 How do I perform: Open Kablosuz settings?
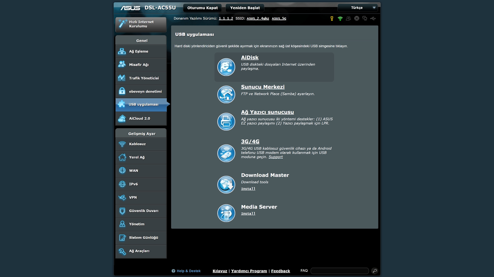click(141, 144)
